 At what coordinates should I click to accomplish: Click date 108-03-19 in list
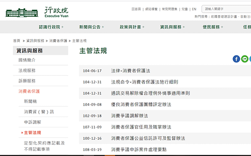(92, 150)
